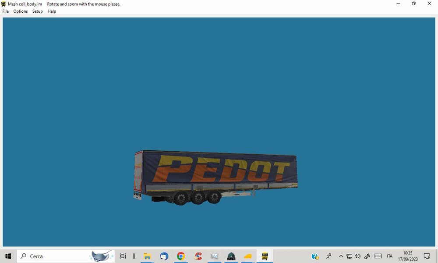Launch Google Chrome from taskbar

point(181,256)
